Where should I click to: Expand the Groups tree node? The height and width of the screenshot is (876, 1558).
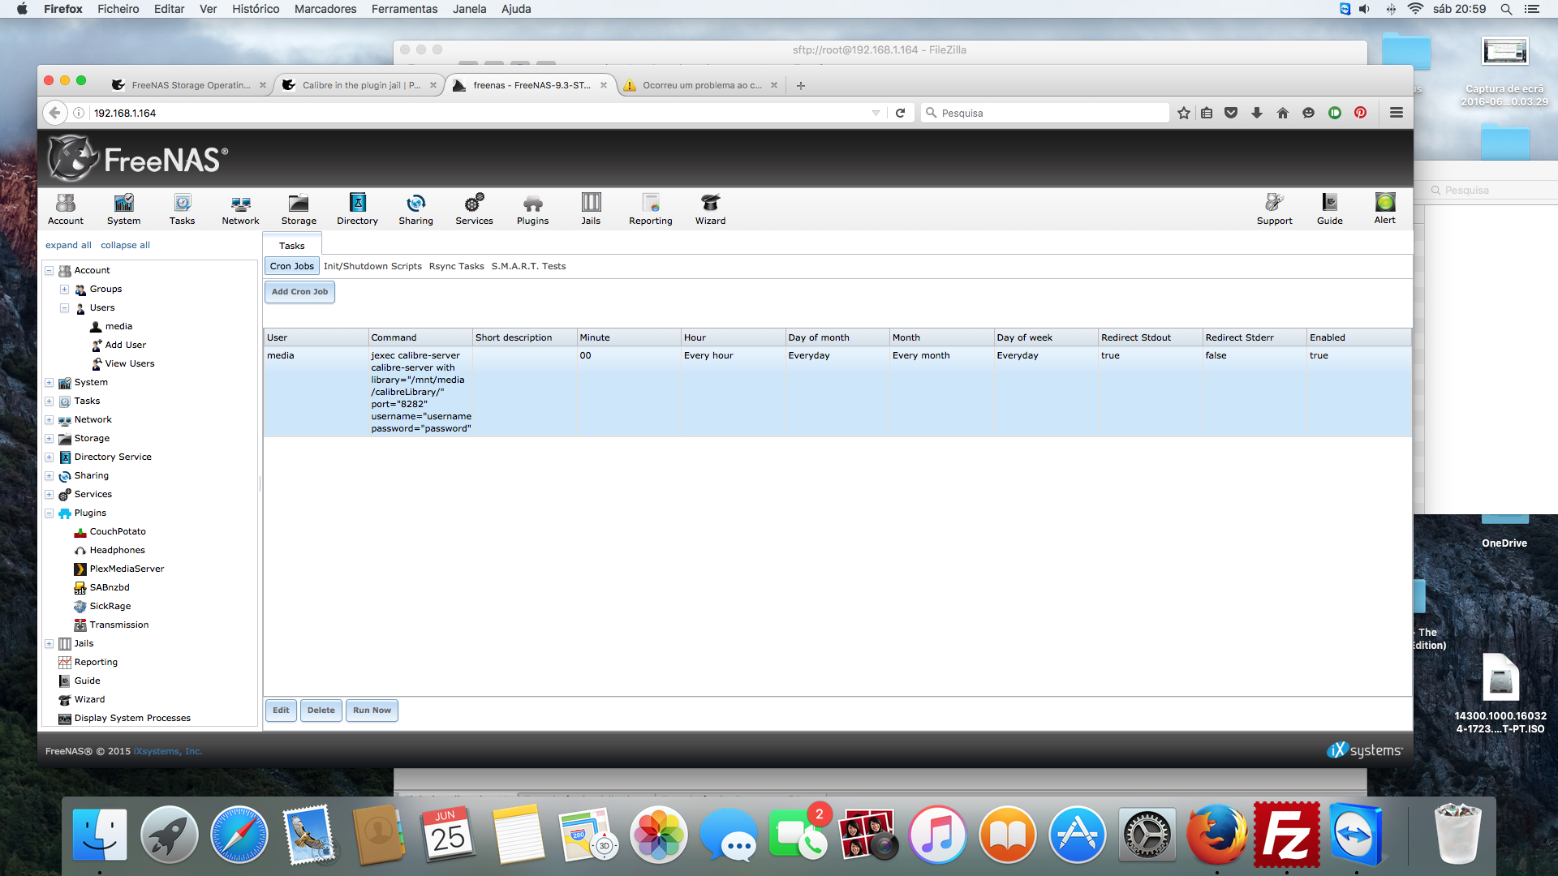pos(64,290)
